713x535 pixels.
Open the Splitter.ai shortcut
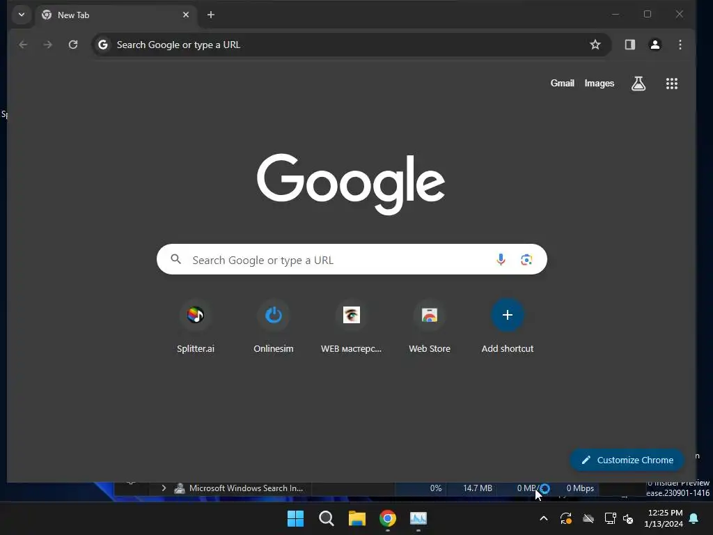(196, 326)
